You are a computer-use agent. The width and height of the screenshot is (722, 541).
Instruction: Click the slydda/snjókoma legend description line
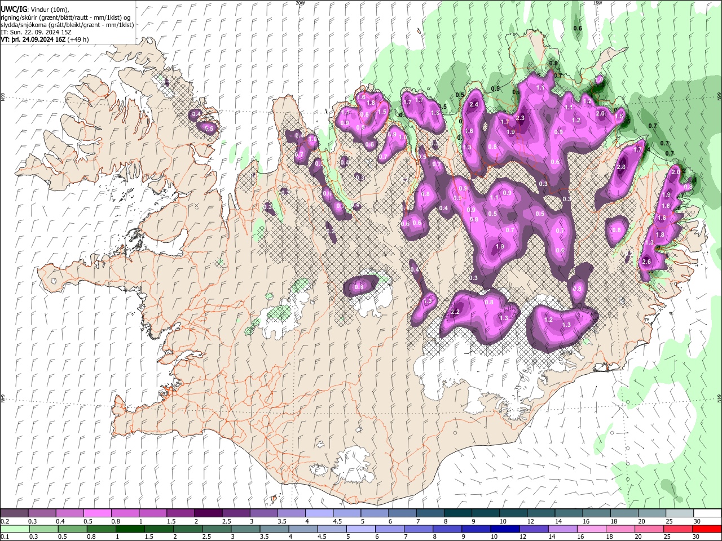point(67,25)
